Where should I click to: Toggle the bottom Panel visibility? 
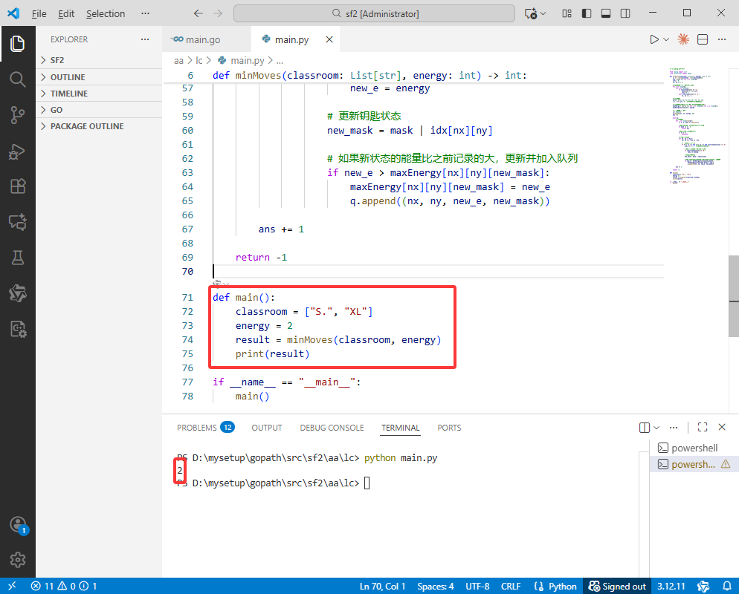pos(606,13)
